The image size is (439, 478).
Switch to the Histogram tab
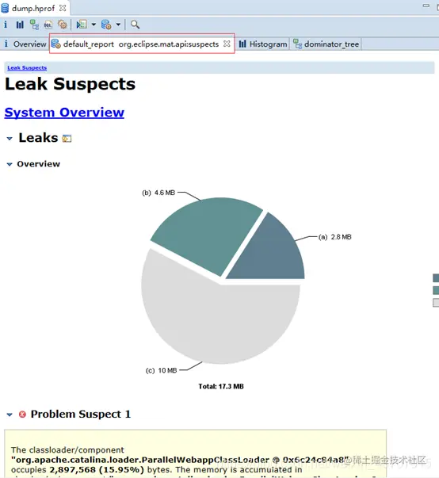(x=263, y=44)
